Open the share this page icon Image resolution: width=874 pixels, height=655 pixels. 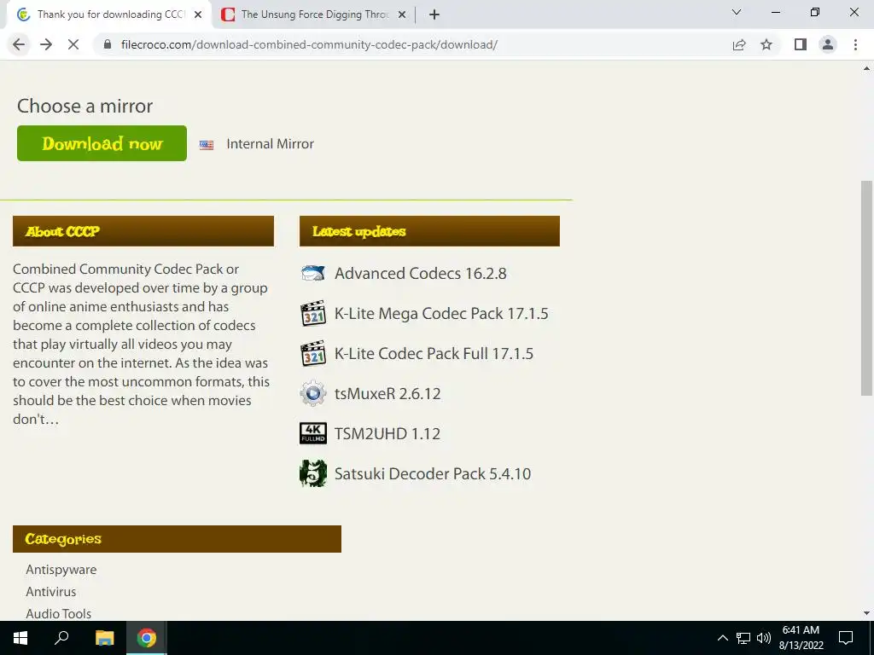tap(739, 44)
